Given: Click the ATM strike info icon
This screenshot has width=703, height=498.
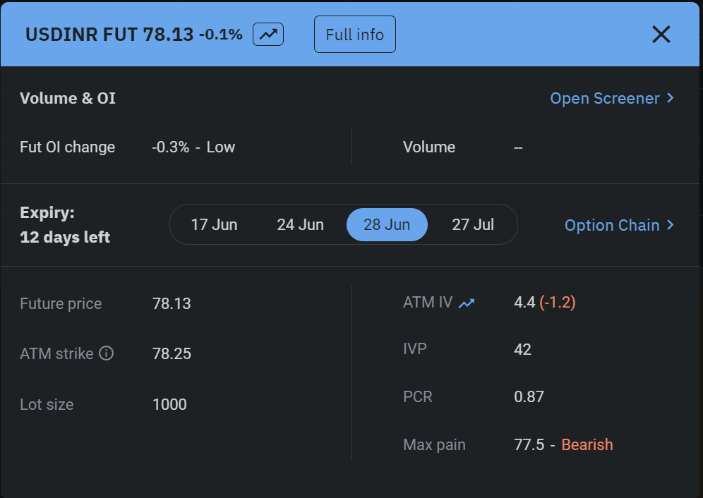Looking at the screenshot, I should [x=107, y=353].
